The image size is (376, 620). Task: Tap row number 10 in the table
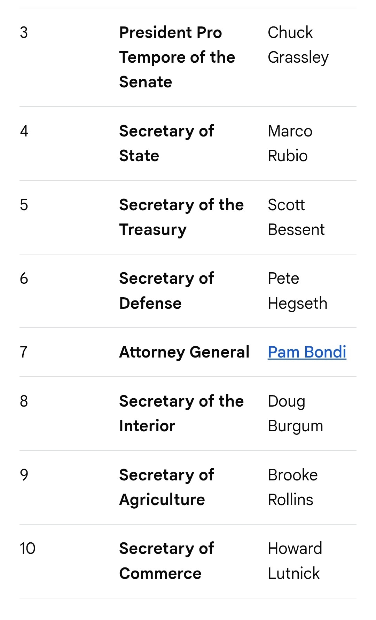coord(28,548)
